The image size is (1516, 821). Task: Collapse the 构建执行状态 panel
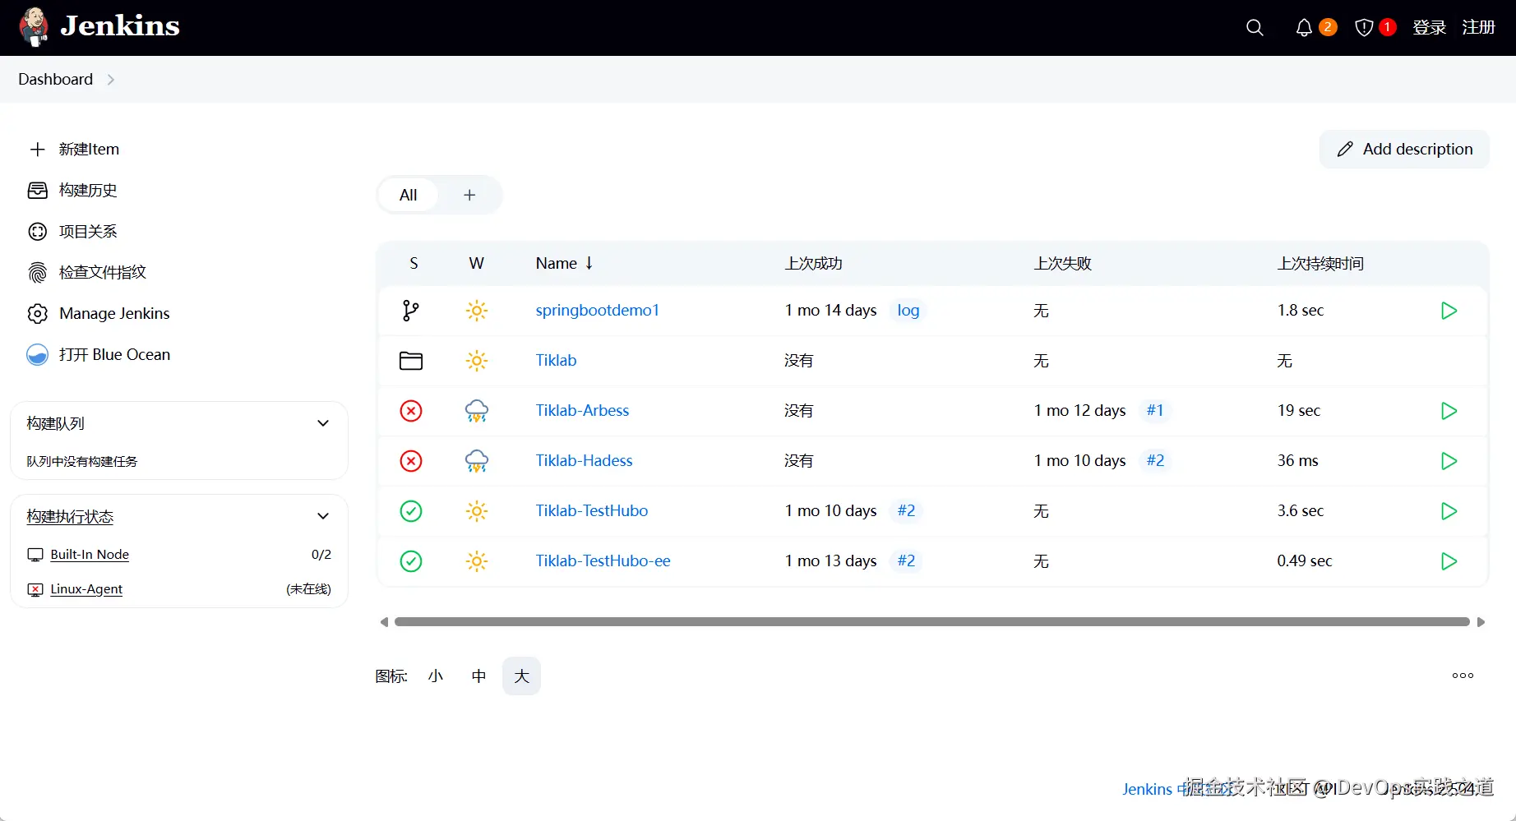[x=323, y=516]
